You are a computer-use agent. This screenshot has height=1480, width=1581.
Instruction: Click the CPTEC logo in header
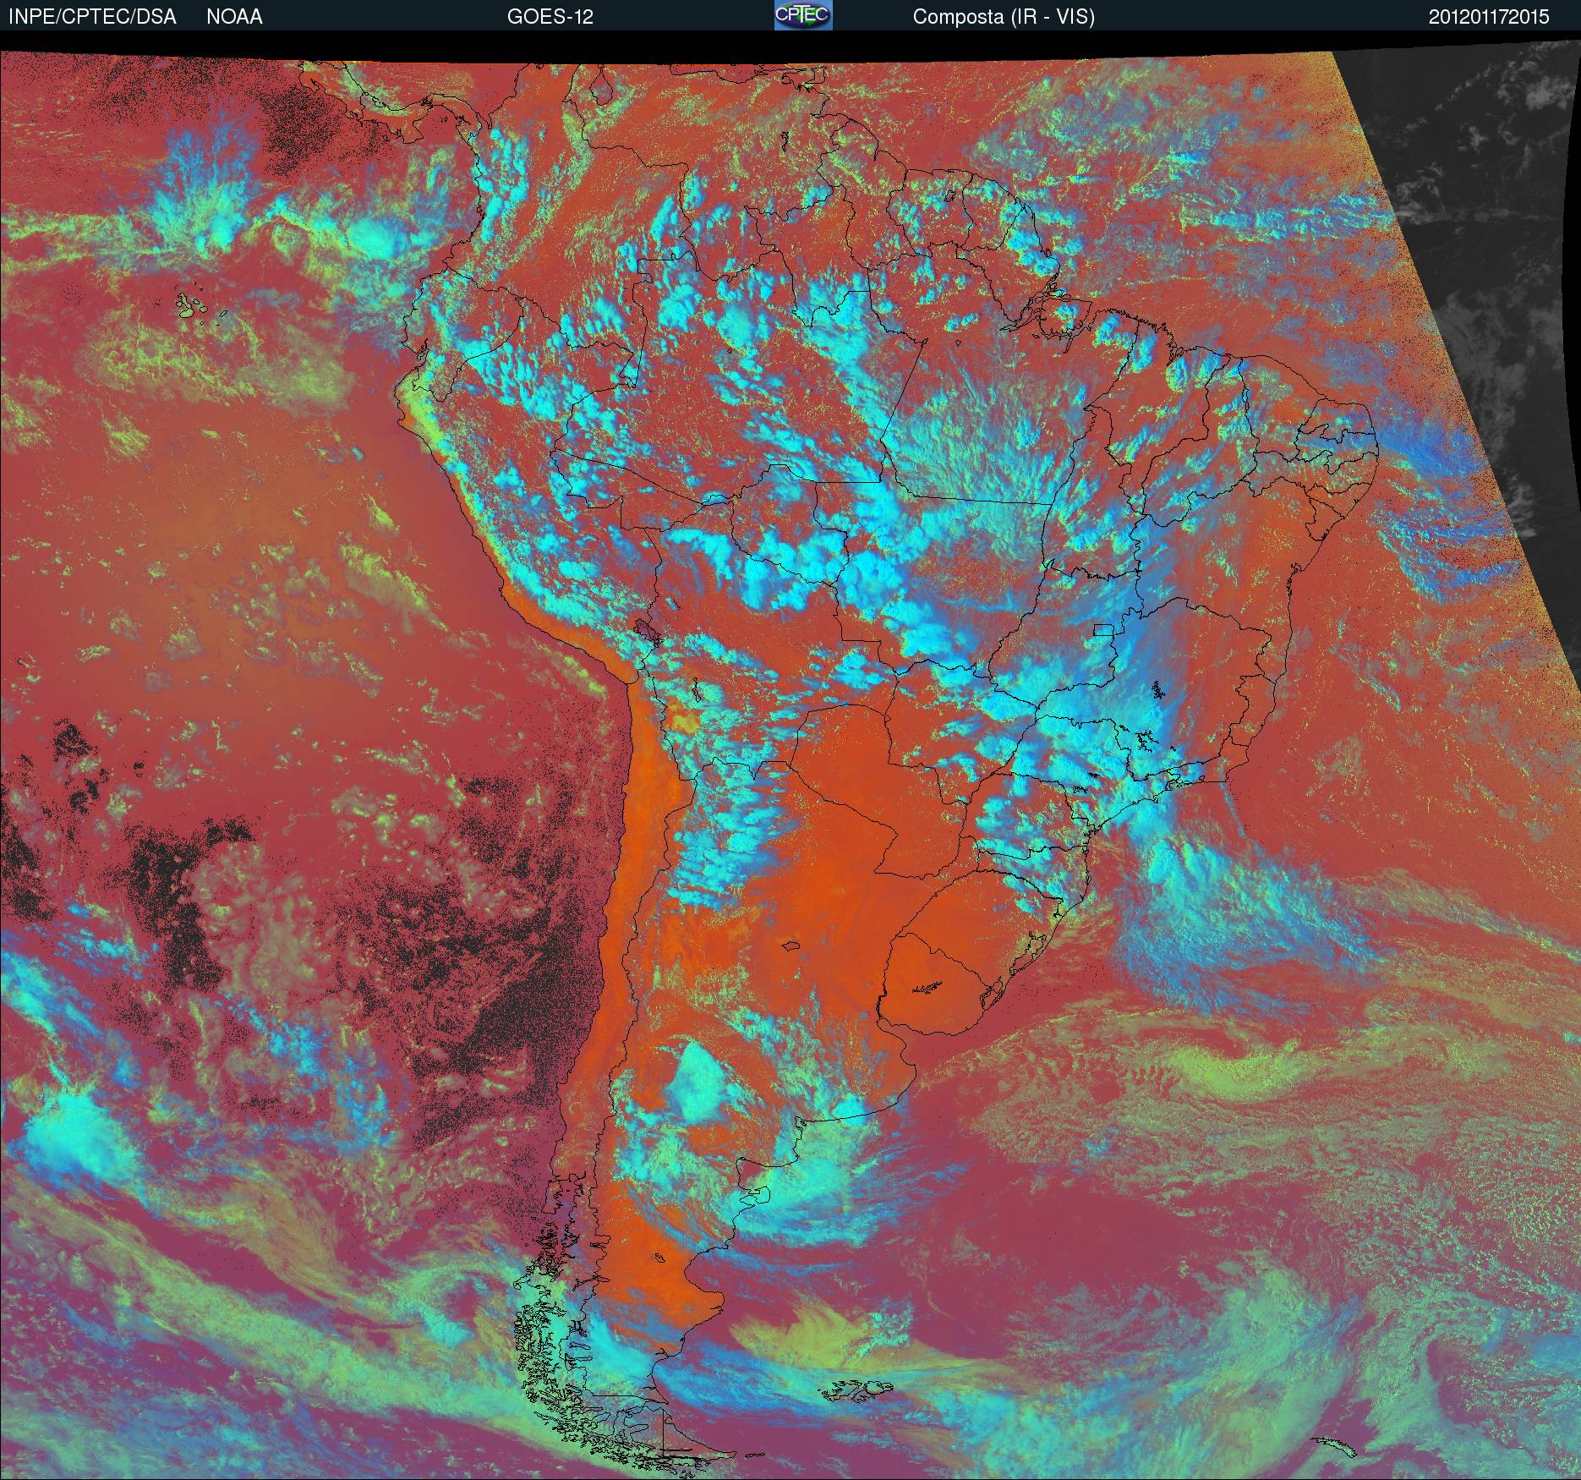[803, 15]
